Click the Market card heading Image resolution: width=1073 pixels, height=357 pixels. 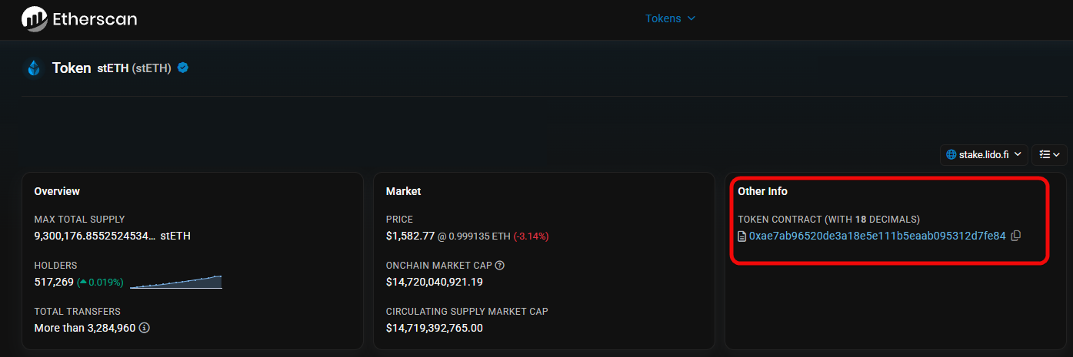403,191
